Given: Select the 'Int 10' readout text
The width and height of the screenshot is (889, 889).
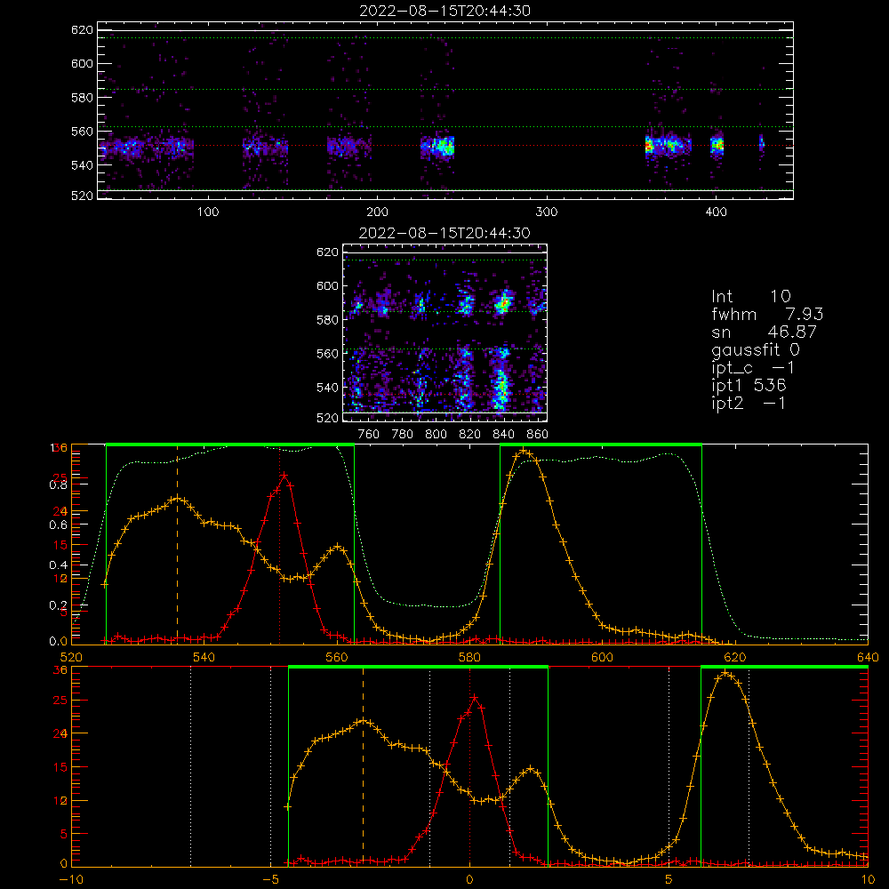Looking at the screenshot, I should (x=751, y=297).
